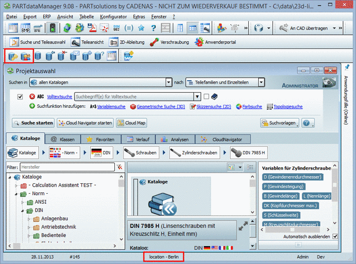Expand the Anlagenbau tree node
Viewport: 356px width, 264px height.
[x=28, y=219]
